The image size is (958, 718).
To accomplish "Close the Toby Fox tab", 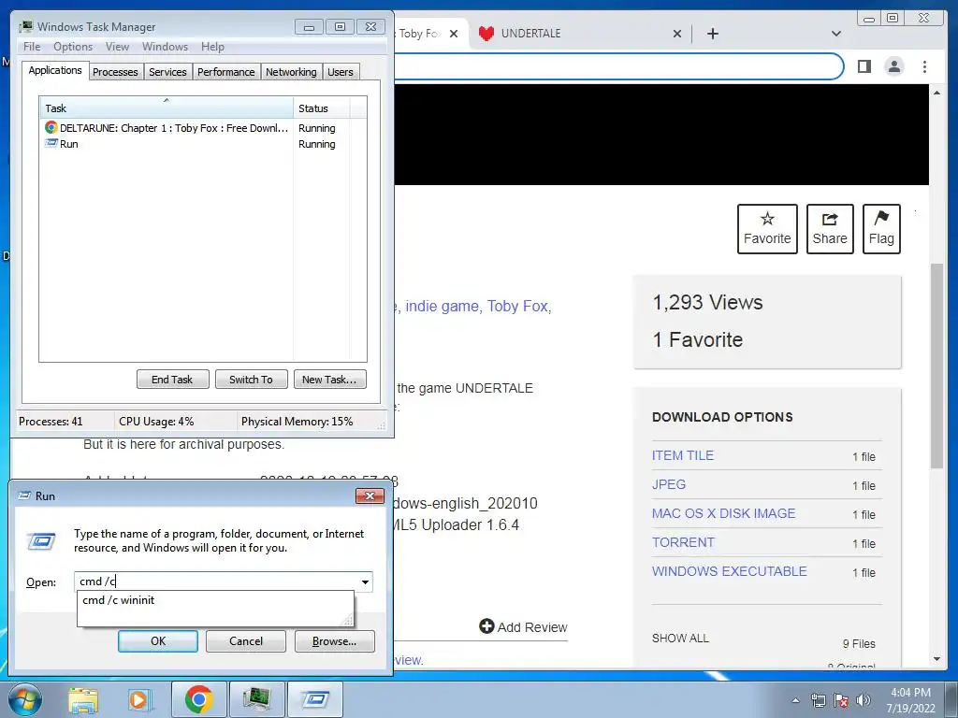I will [x=454, y=34].
